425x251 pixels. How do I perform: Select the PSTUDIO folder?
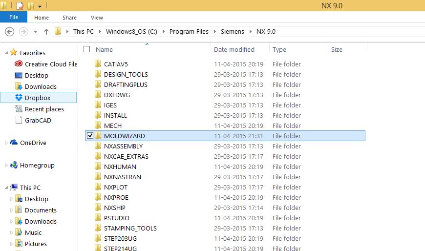pos(117,218)
